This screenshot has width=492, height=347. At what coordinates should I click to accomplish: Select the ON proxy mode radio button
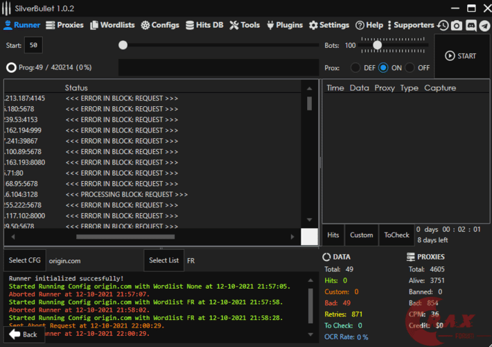pyautogui.click(x=383, y=68)
